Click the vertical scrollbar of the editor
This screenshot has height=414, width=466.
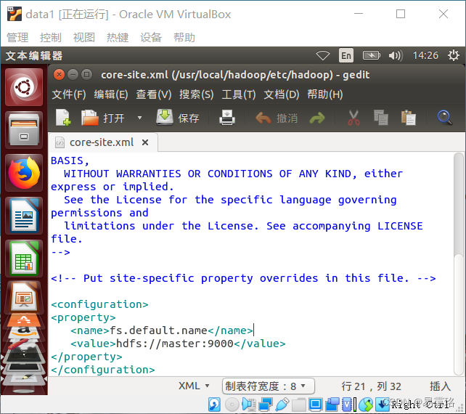pos(459,264)
